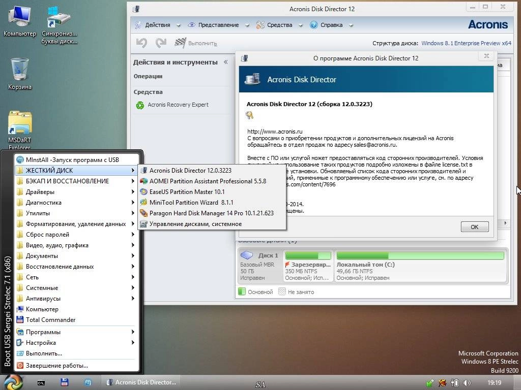The height and width of the screenshot is (390, 521).
Task: Expand Антивирусы submenu
Action: [x=76, y=299]
